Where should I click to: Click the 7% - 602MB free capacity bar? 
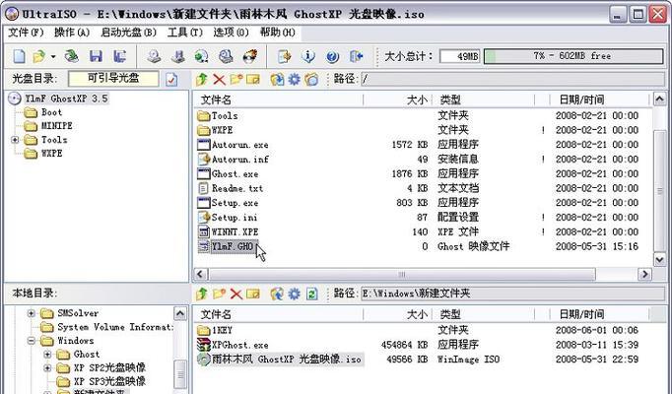573,56
